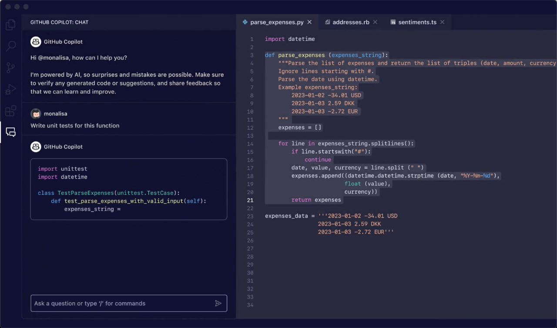Image resolution: width=557 pixels, height=328 pixels.
Task: Click the GitHub Copilot avatar above code reply
Action: point(36,147)
